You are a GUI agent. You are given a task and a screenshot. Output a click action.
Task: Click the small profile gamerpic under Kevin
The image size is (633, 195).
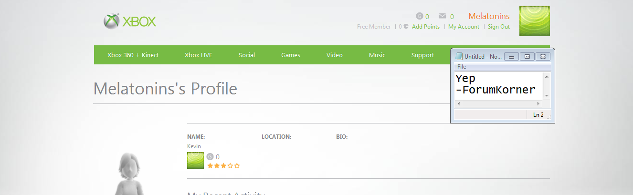pyautogui.click(x=195, y=161)
